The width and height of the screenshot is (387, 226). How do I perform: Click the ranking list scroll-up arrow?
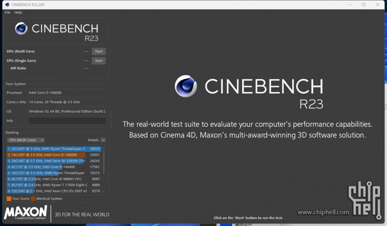(104, 148)
